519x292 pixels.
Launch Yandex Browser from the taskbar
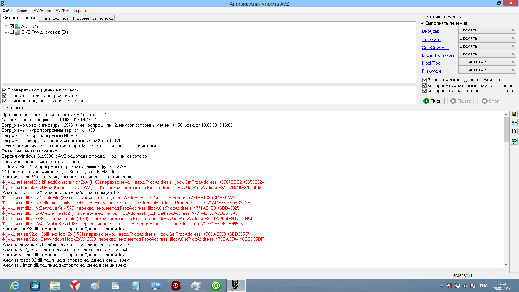click(75, 286)
